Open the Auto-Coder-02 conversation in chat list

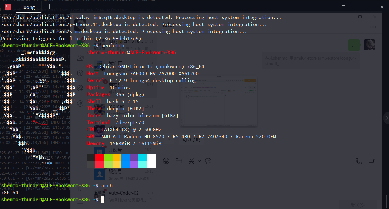tap(124, 196)
